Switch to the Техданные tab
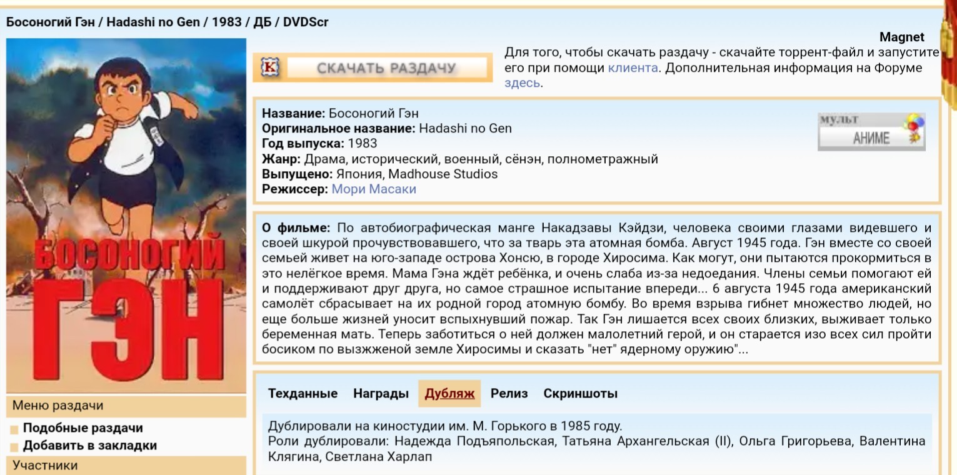Viewport: 957px width, 475px height. pyautogui.click(x=303, y=394)
